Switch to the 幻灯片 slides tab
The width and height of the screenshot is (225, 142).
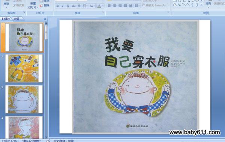(6, 19)
